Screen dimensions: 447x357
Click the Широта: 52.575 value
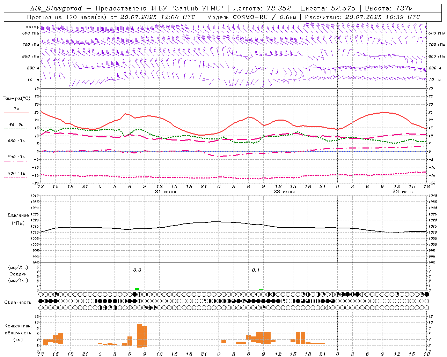328,8
